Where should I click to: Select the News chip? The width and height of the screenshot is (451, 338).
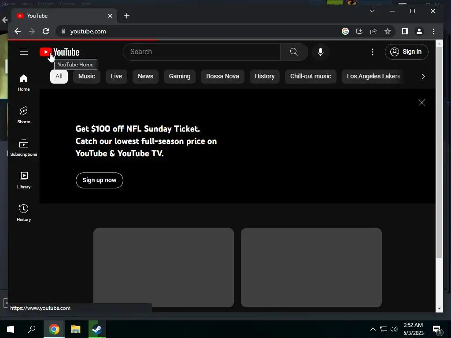click(x=145, y=77)
